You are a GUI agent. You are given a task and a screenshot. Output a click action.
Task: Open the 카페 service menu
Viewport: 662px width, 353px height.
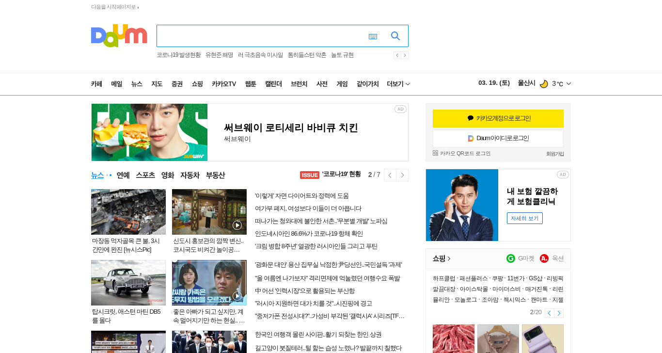pos(96,84)
